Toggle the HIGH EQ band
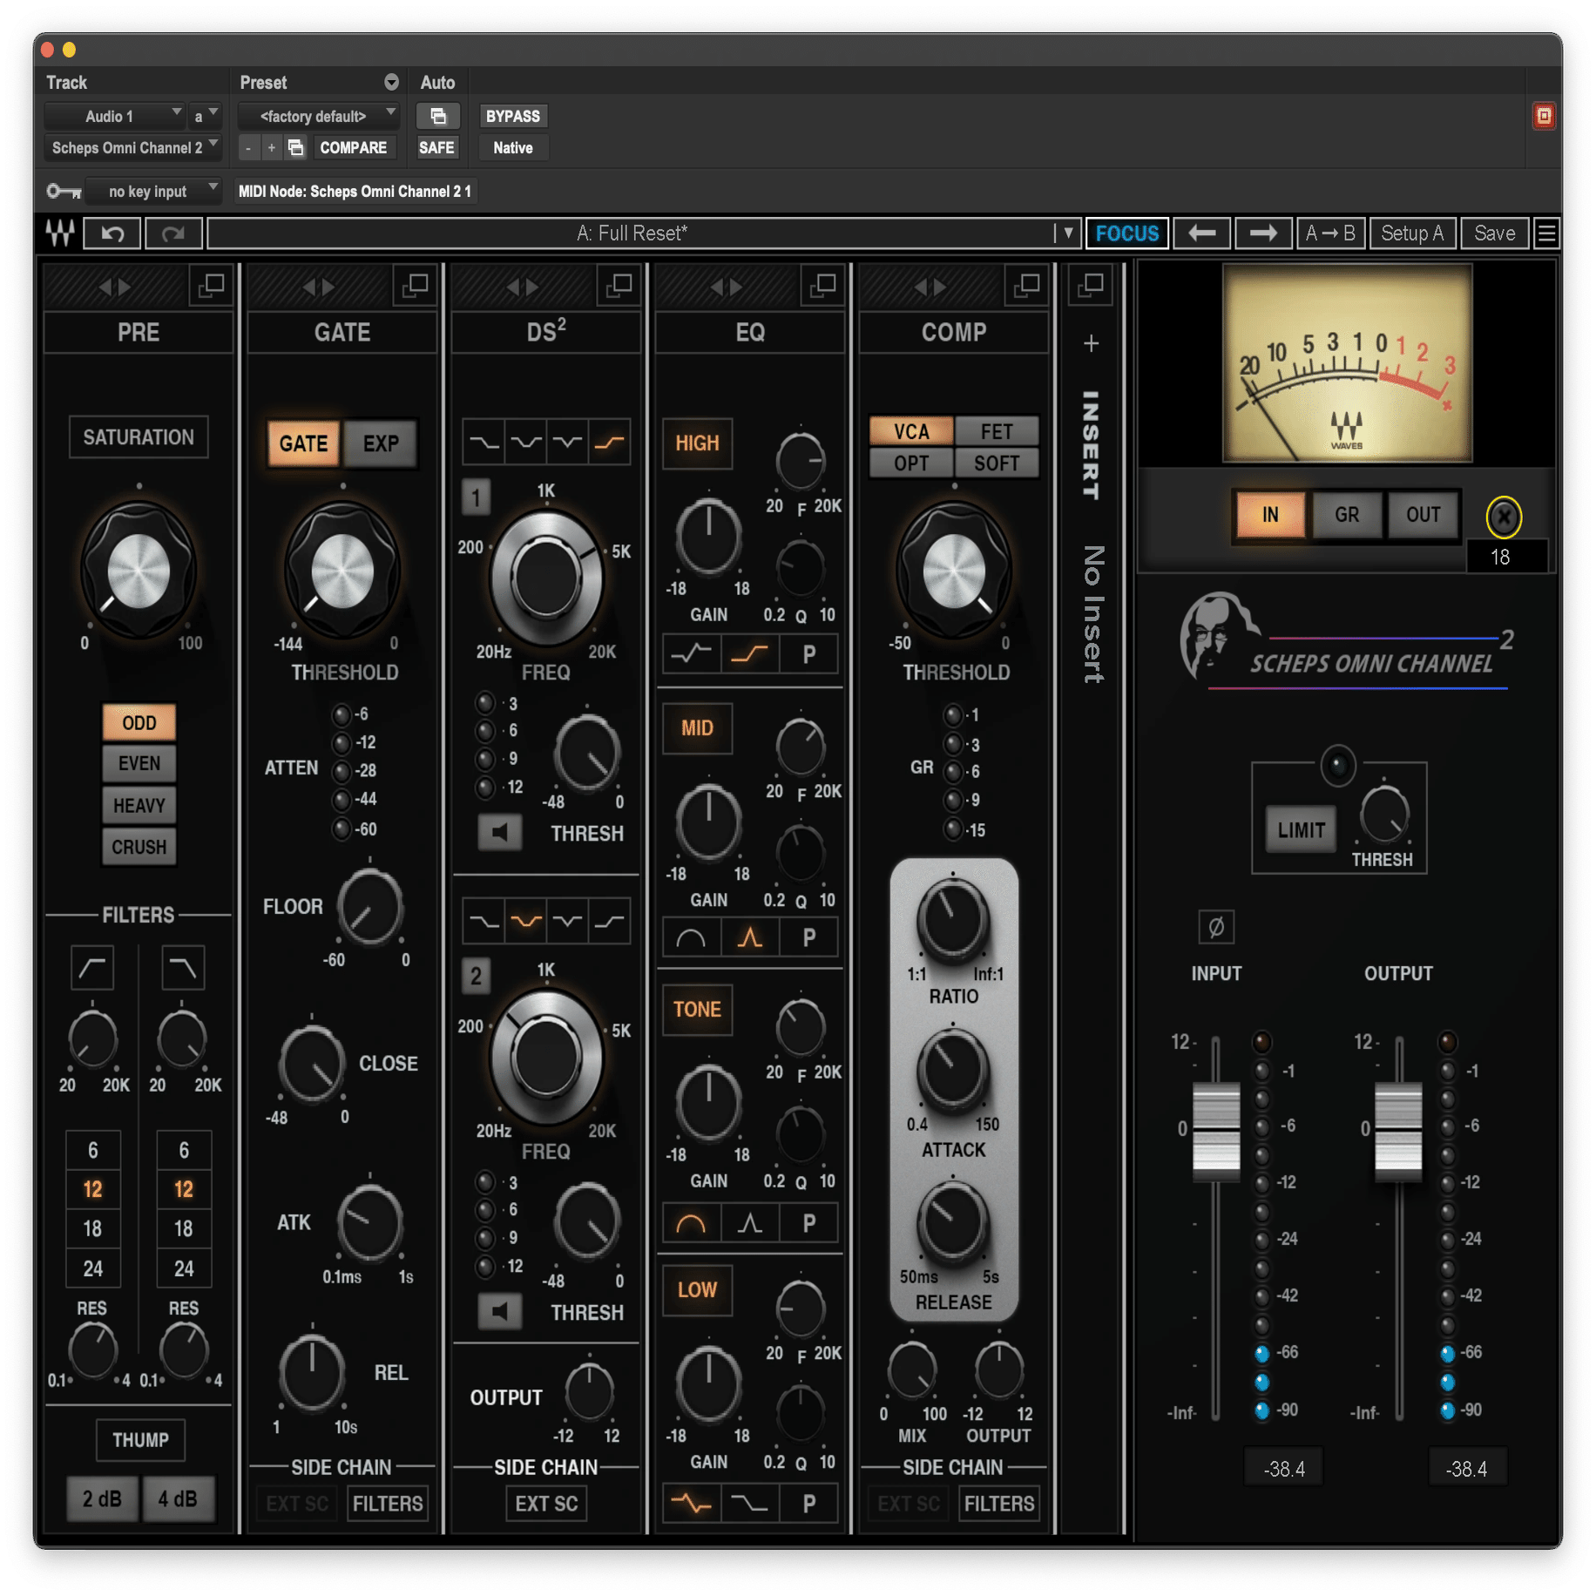This screenshot has height=1596, width=1596. coord(697,443)
